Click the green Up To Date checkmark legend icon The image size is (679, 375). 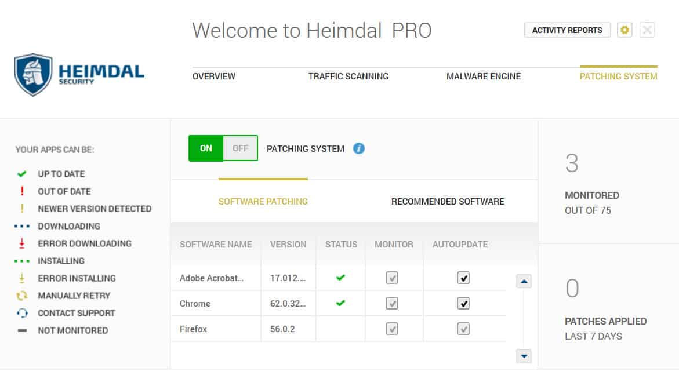tap(21, 174)
